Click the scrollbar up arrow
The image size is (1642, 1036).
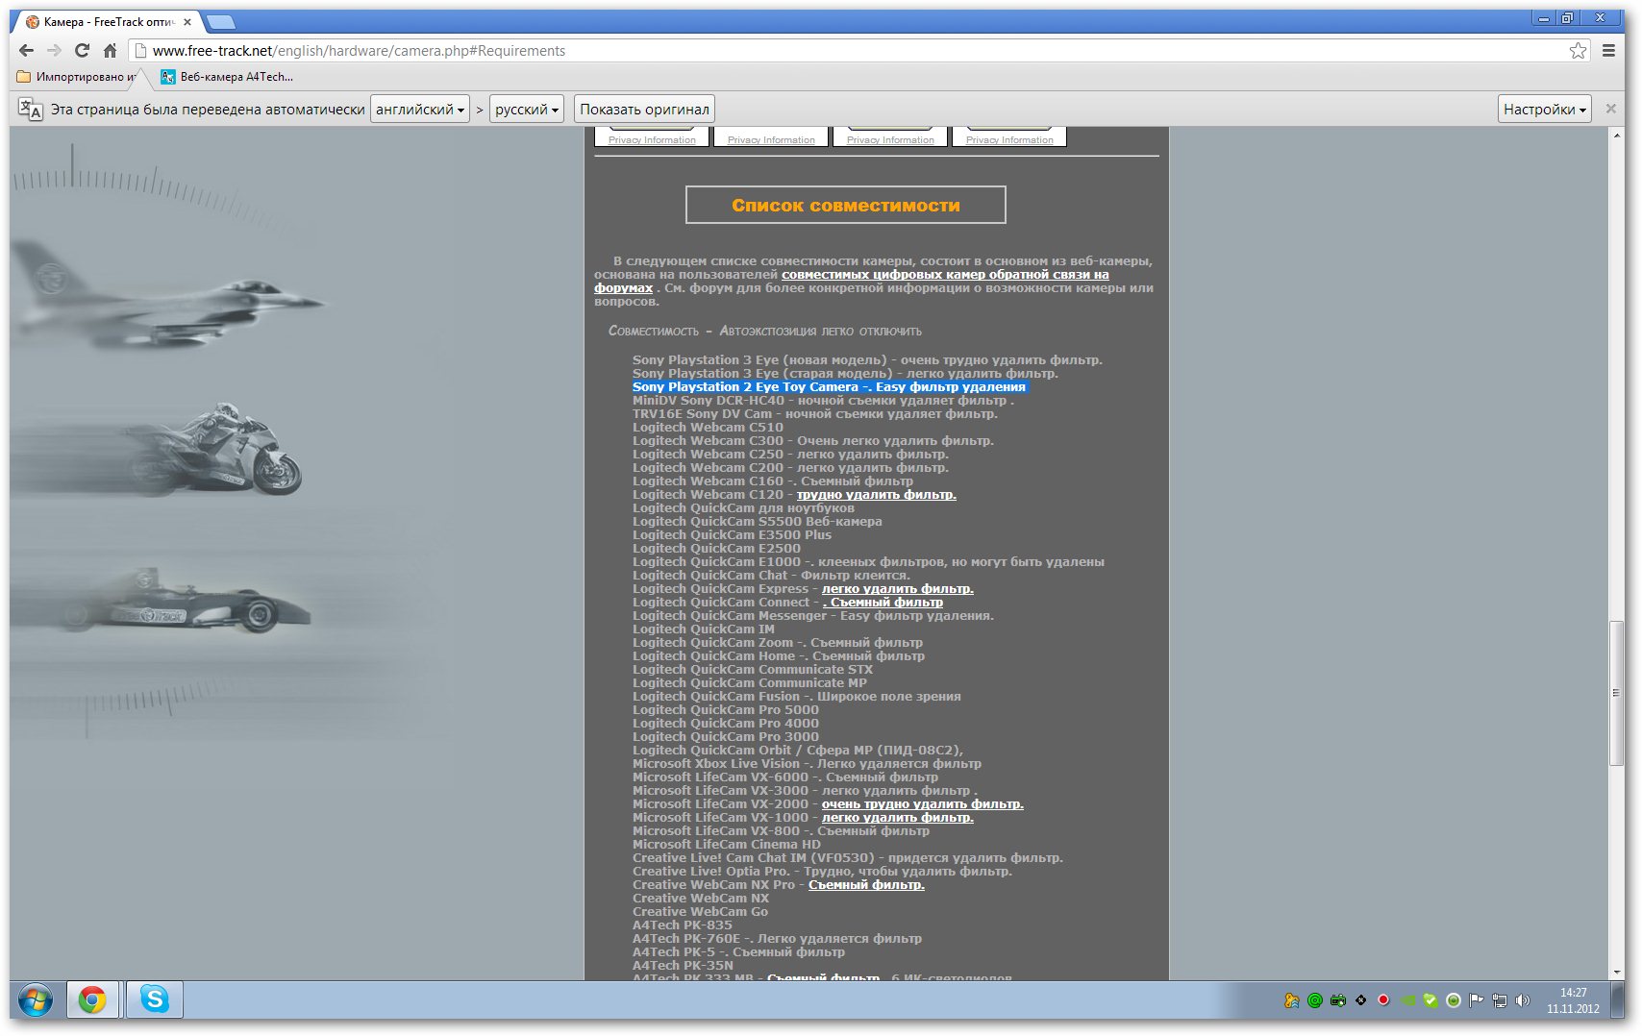click(x=1617, y=135)
